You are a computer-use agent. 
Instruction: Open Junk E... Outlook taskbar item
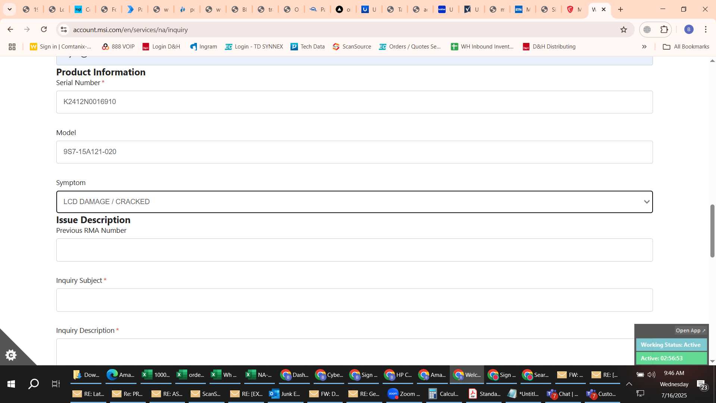pyautogui.click(x=285, y=394)
